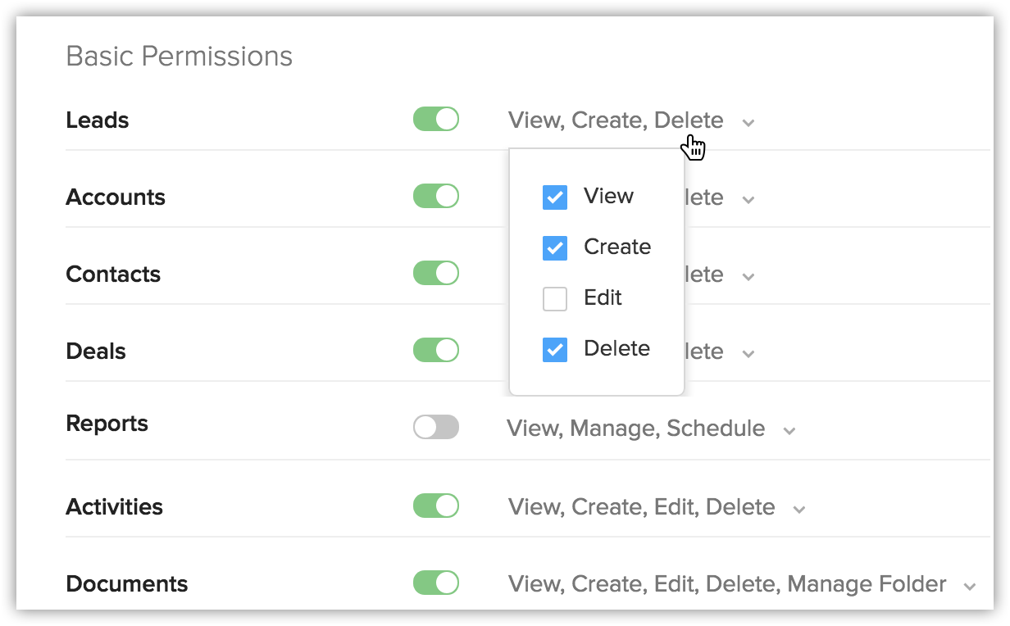Disable the Accounts module toggle

[x=436, y=197]
